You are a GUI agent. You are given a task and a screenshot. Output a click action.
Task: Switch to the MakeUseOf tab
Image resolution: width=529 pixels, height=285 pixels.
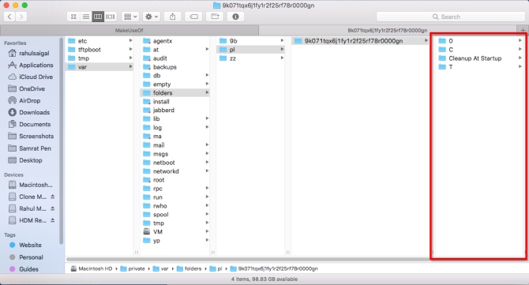click(x=129, y=30)
